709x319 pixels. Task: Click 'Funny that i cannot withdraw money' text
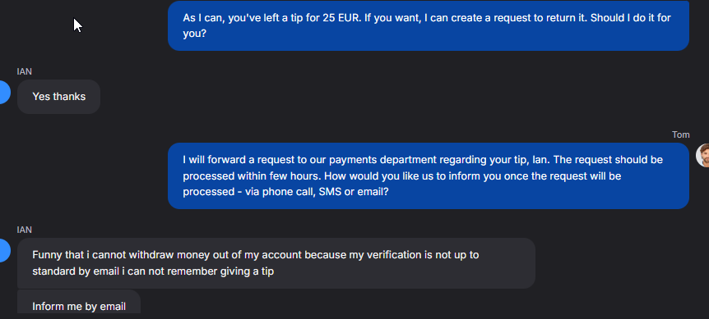pos(111,255)
